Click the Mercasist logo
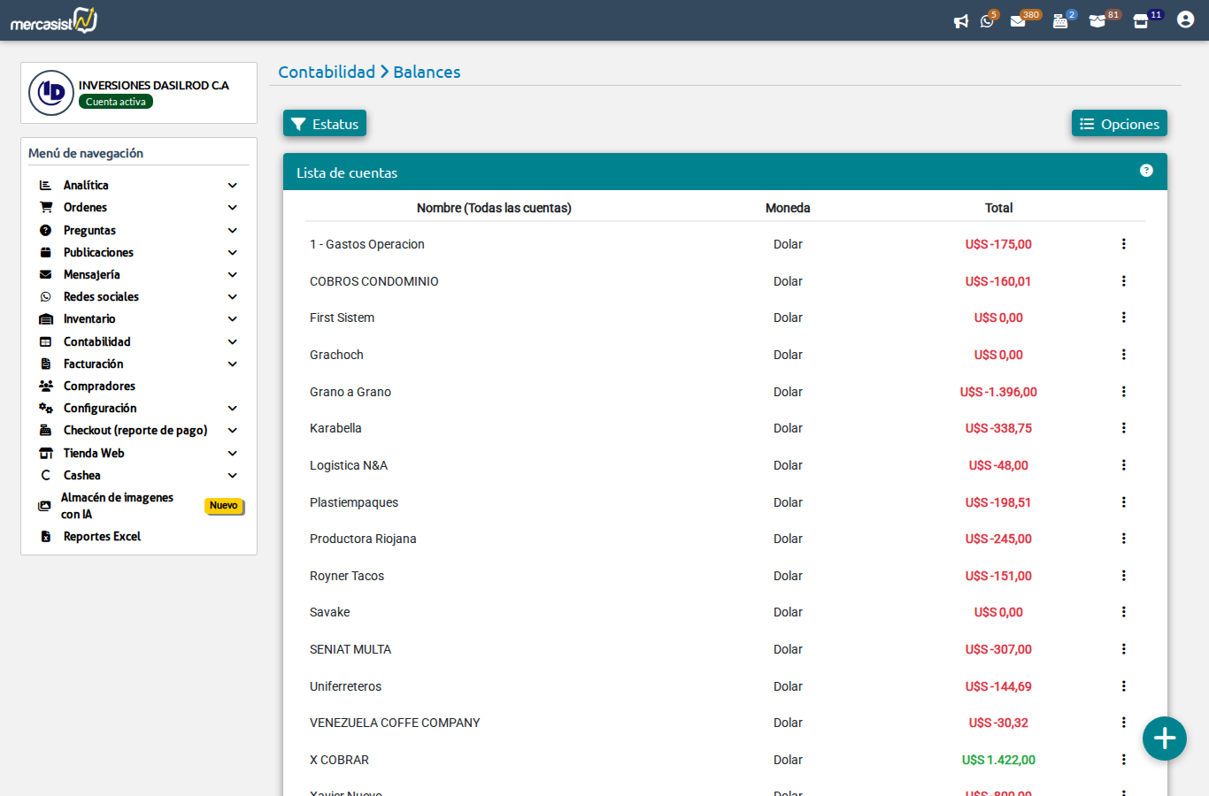1209x796 pixels. pos(54,20)
